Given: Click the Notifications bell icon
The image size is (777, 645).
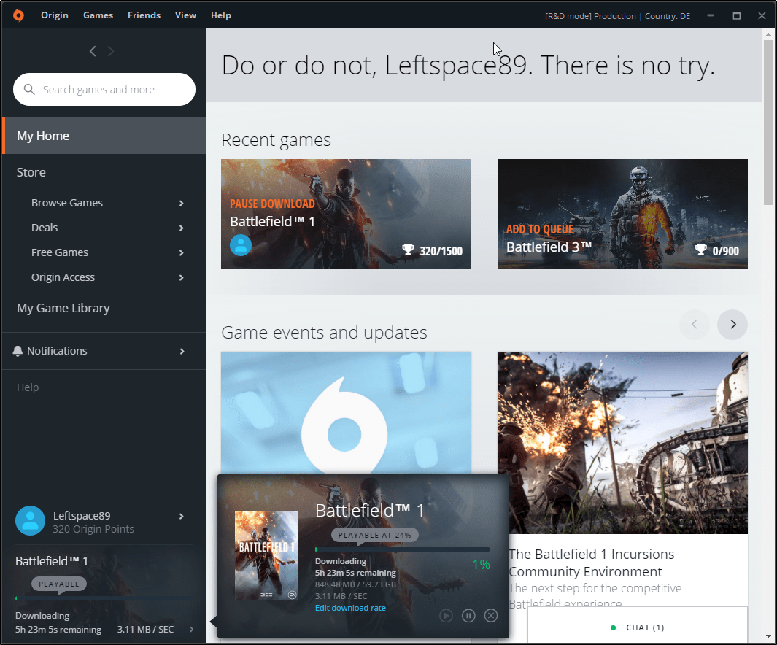Looking at the screenshot, I should coord(18,351).
